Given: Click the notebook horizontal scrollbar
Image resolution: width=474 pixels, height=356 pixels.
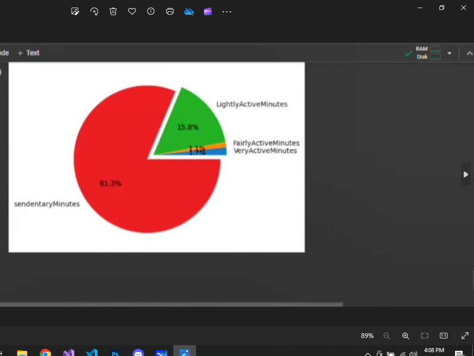Looking at the screenshot, I should click(171, 304).
